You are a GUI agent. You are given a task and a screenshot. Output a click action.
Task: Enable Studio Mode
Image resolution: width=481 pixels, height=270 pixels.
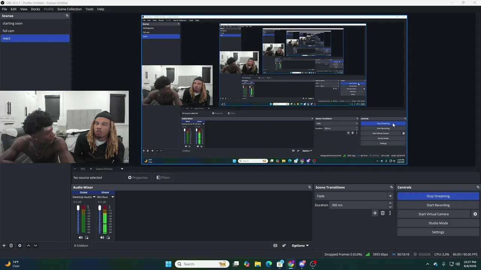(x=438, y=223)
